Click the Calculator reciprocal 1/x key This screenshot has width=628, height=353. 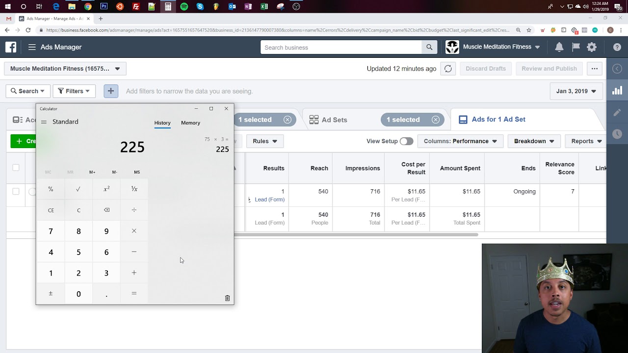coord(134,189)
